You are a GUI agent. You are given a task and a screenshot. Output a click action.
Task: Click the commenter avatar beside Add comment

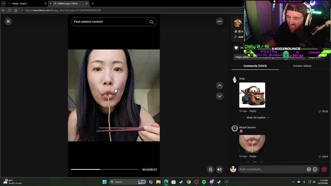[x=233, y=169]
